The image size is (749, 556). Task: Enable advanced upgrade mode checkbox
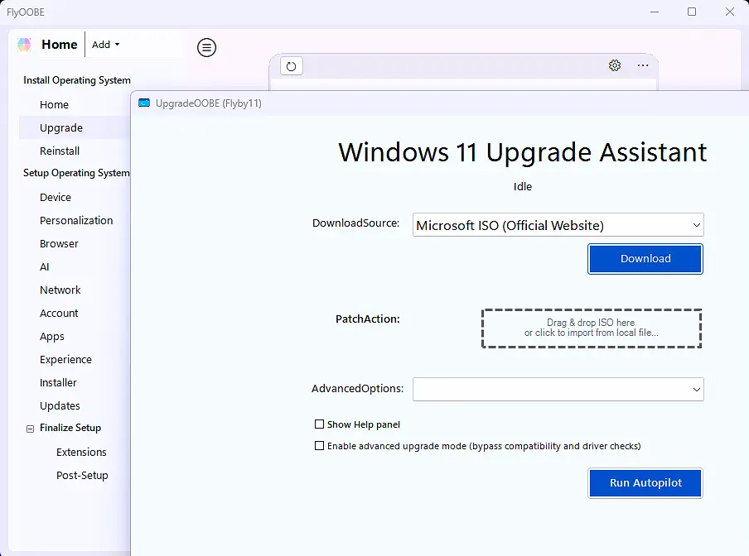click(320, 446)
